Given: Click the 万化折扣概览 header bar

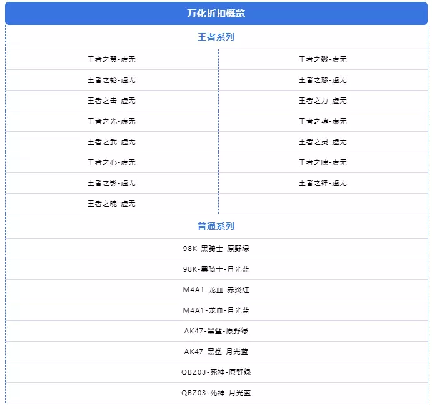Looking at the screenshot, I should (x=216, y=13).
